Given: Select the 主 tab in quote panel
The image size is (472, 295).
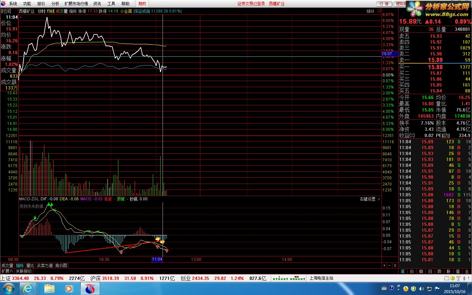Looking at the screenshot, I should [x=467, y=271].
